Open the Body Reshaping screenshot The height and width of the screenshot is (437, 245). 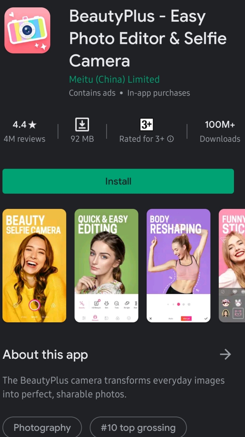pos(178,266)
